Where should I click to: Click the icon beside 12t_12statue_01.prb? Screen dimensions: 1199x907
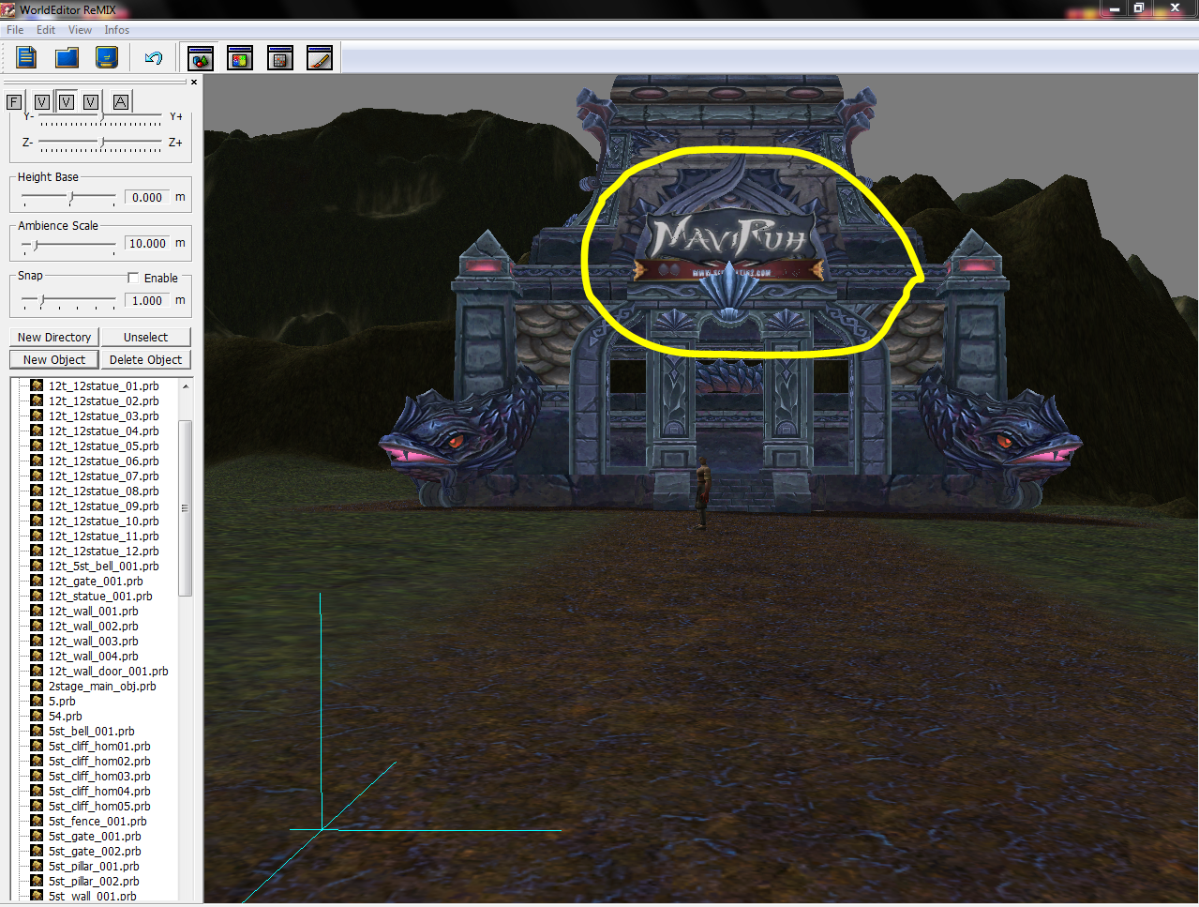point(37,385)
